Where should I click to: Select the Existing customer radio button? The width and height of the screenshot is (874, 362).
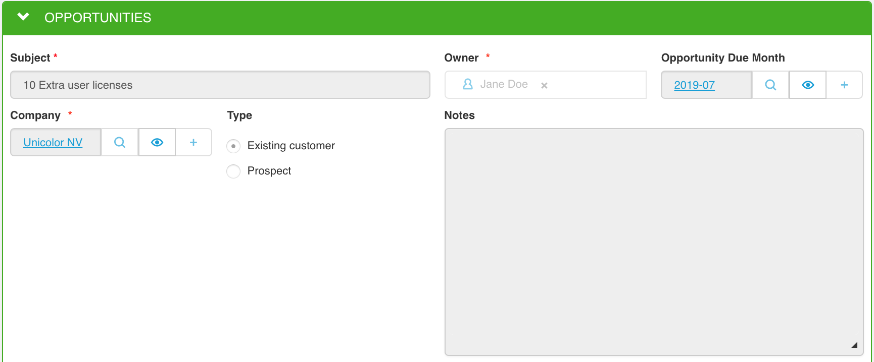click(x=233, y=146)
